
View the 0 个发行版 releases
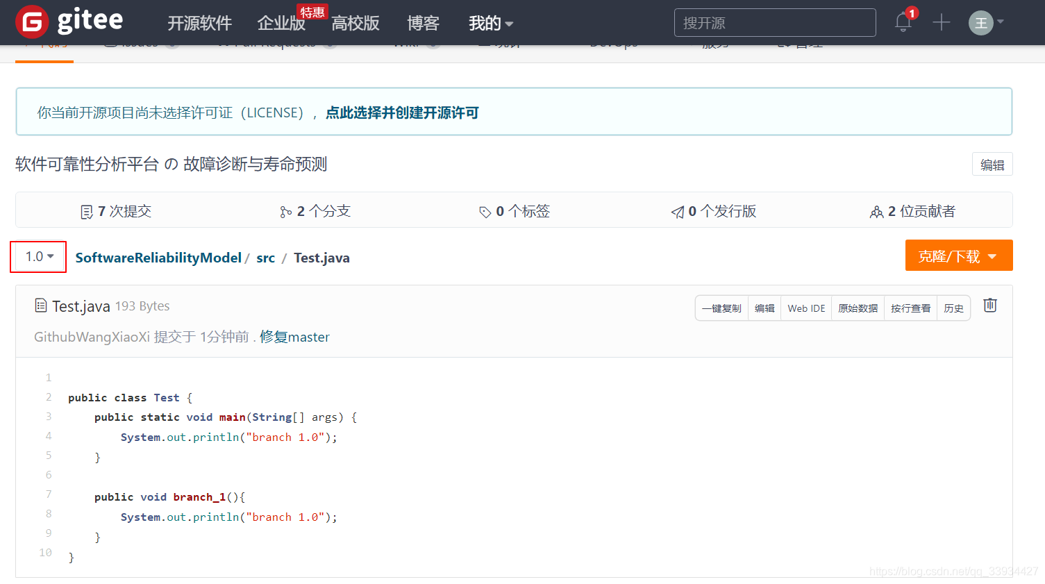tap(714, 211)
